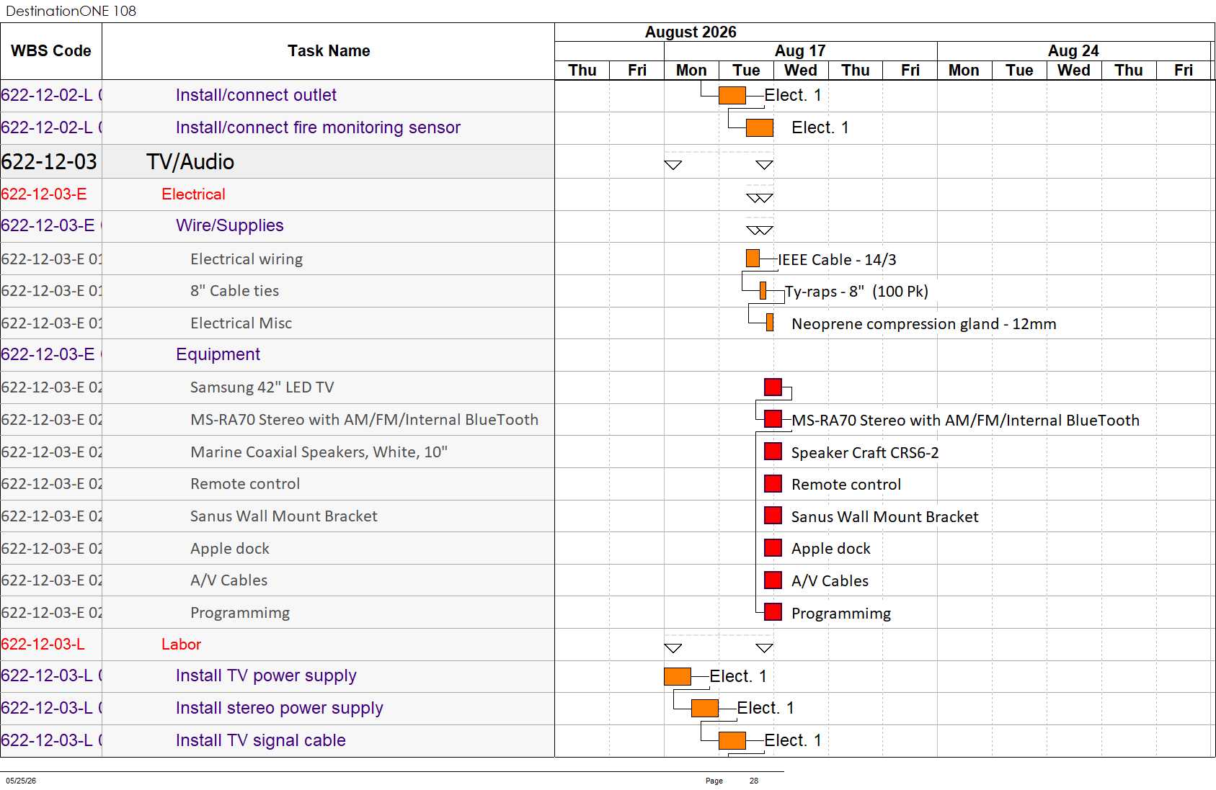Screen dimensions: 1216x790
Task: Select the red Speaker Craft CRS6-2 bar
Action: coord(773,452)
